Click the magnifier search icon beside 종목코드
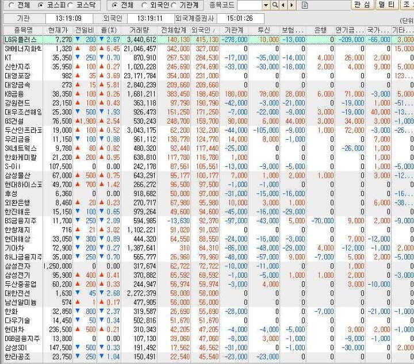This screenshot has height=364, width=414. click(275, 5)
